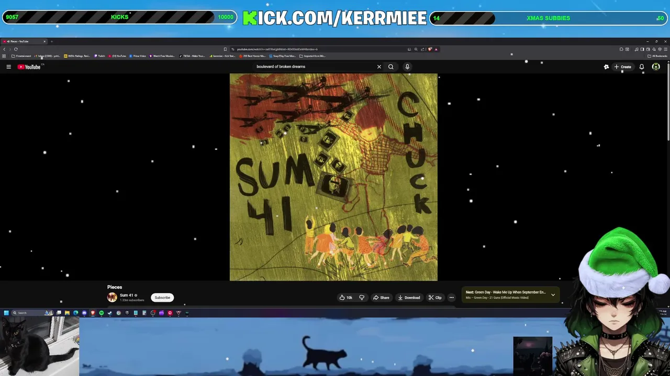Open a new browser tab with plus
This screenshot has width=670, height=376.
[x=52, y=41]
